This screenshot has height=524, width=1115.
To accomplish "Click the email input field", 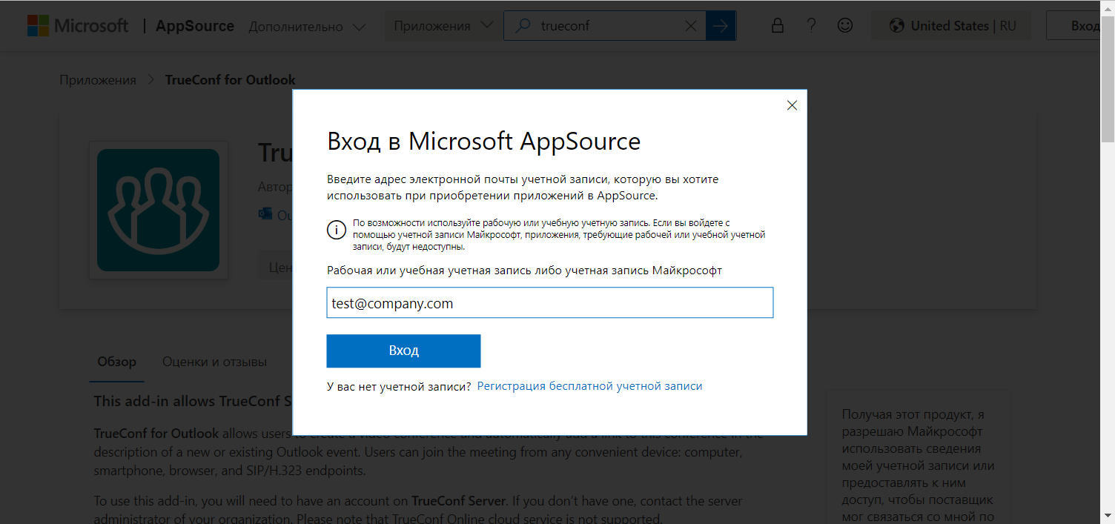I will (550, 303).
